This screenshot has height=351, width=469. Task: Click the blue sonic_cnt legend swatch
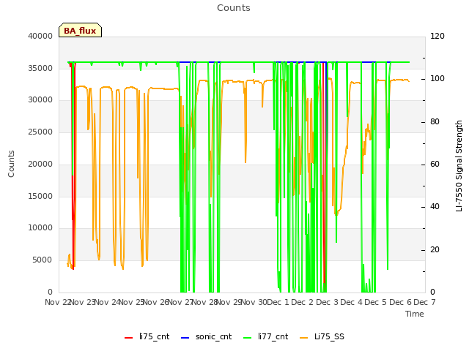click(185, 338)
